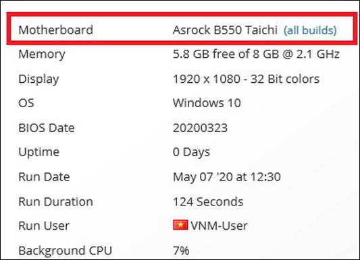Click the Display row label

(38, 79)
